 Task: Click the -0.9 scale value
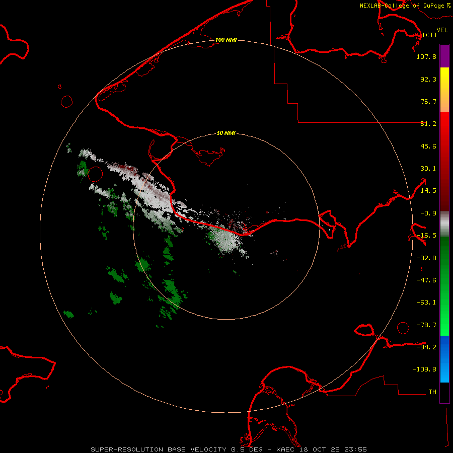pos(428,213)
